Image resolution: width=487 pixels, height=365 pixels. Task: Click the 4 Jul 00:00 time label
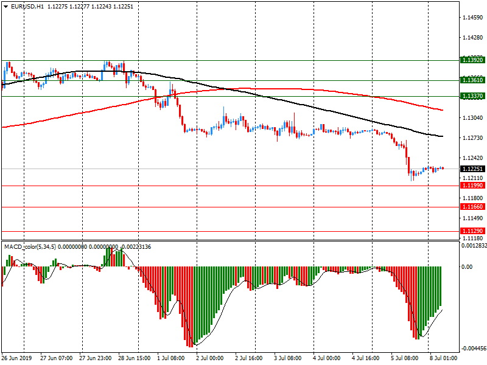tap(326, 358)
